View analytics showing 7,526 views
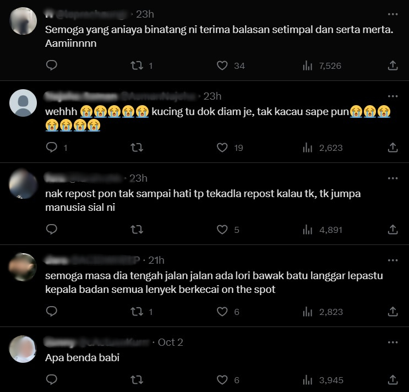Screen dimensions: 409x392 coord(322,66)
